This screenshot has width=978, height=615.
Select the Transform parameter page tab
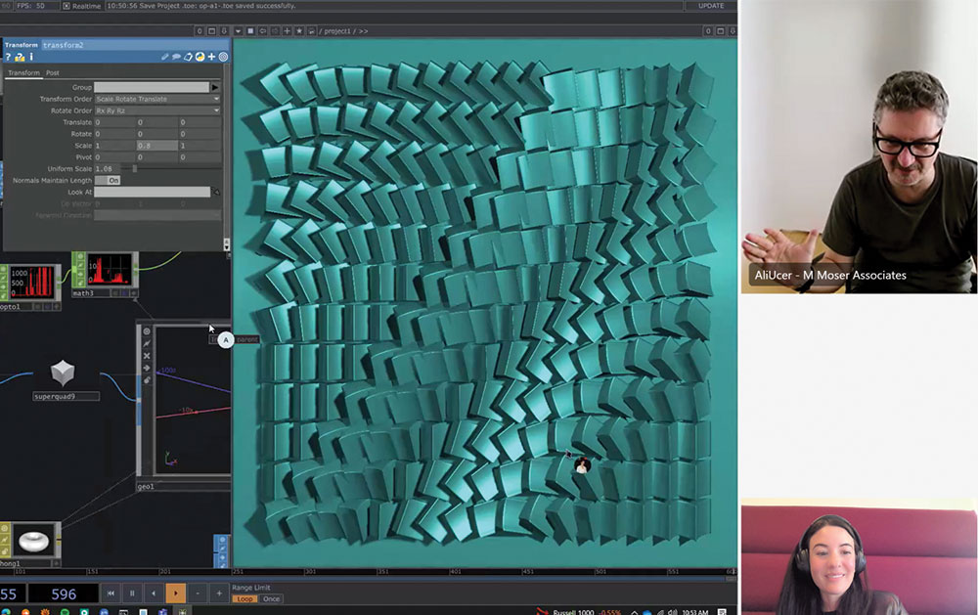(x=23, y=73)
